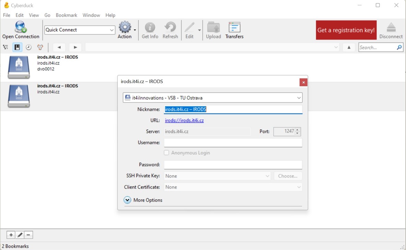Tick the Anonymous Login checkbox
This screenshot has height=250, width=406.
[x=166, y=153]
